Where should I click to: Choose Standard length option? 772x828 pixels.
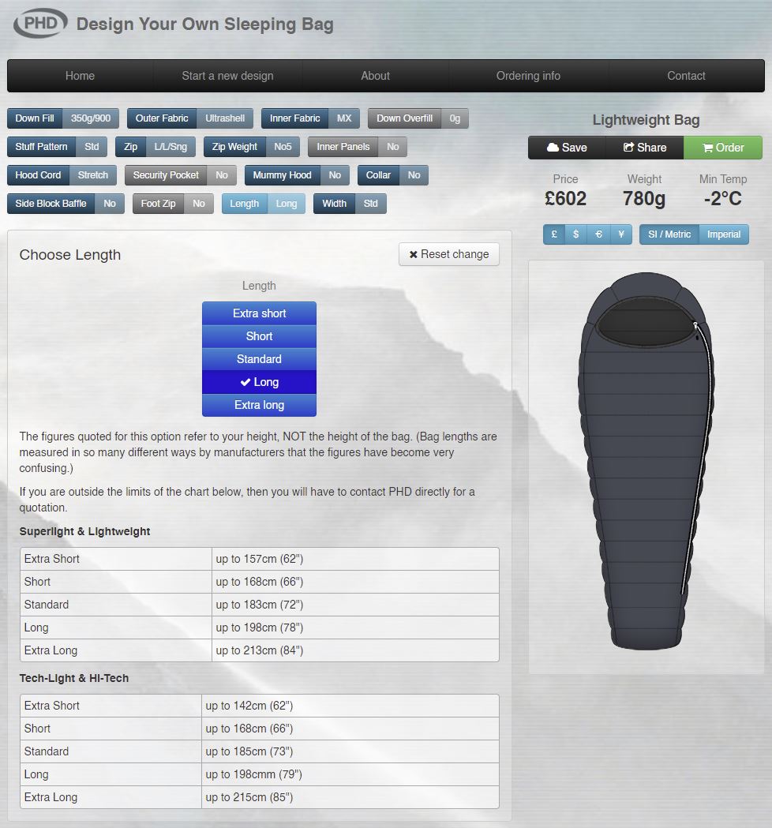click(259, 359)
